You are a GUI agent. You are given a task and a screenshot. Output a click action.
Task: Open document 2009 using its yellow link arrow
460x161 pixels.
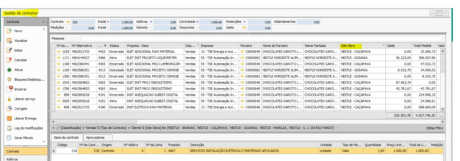(58, 101)
